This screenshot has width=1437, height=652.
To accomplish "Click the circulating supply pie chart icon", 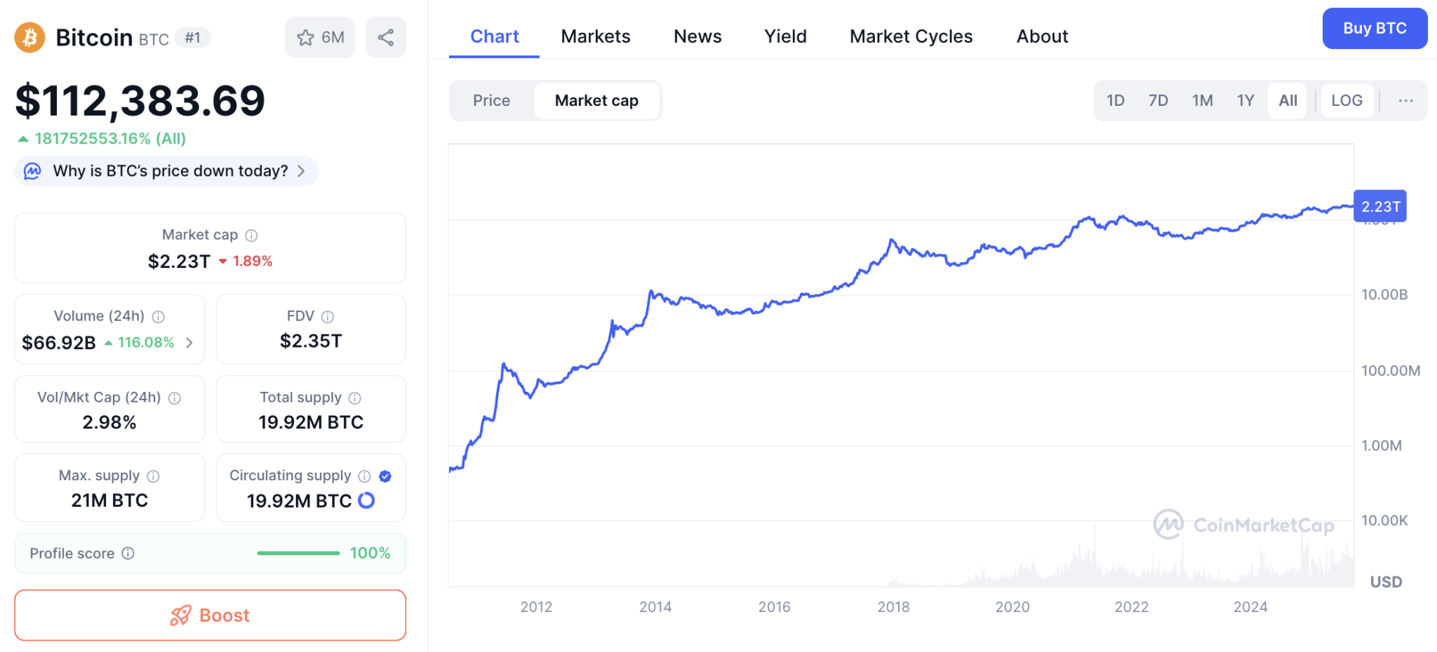I will 367,501.
